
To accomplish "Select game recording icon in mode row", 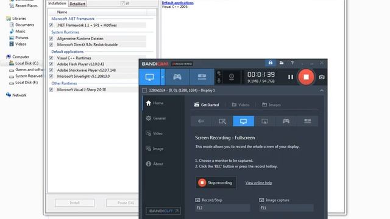I will [286, 121].
